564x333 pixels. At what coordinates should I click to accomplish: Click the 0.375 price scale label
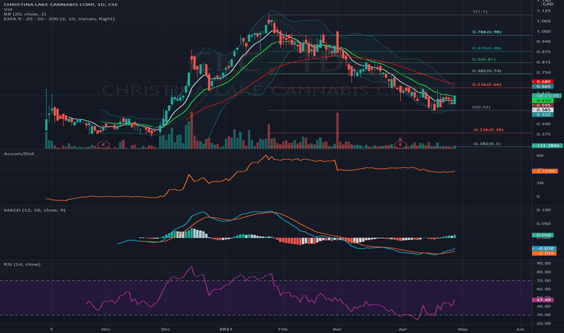(543, 134)
